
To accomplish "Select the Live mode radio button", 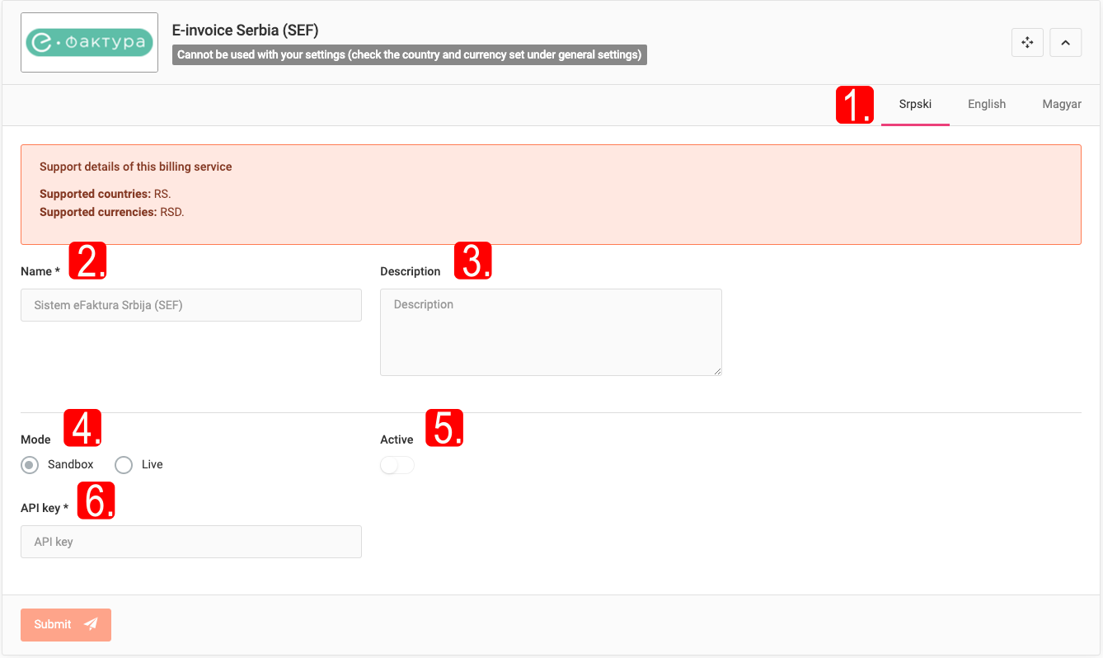I will [x=124, y=465].
